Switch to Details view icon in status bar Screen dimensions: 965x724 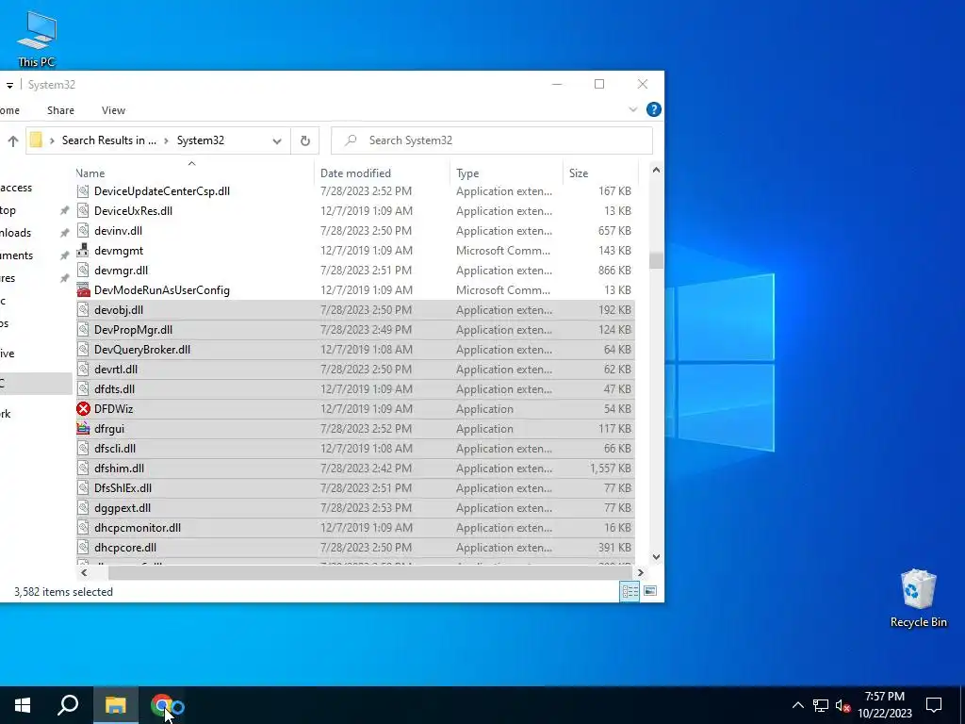tap(630, 592)
